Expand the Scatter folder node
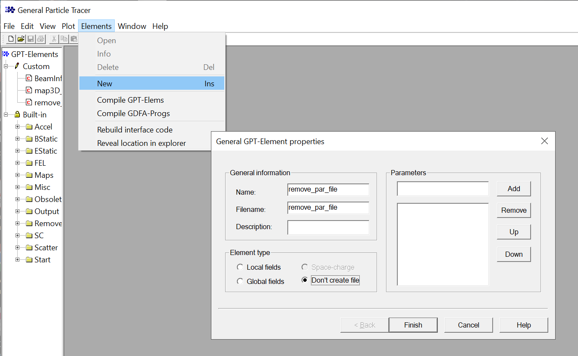The image size is (578, 356). (x=18, y=247)
